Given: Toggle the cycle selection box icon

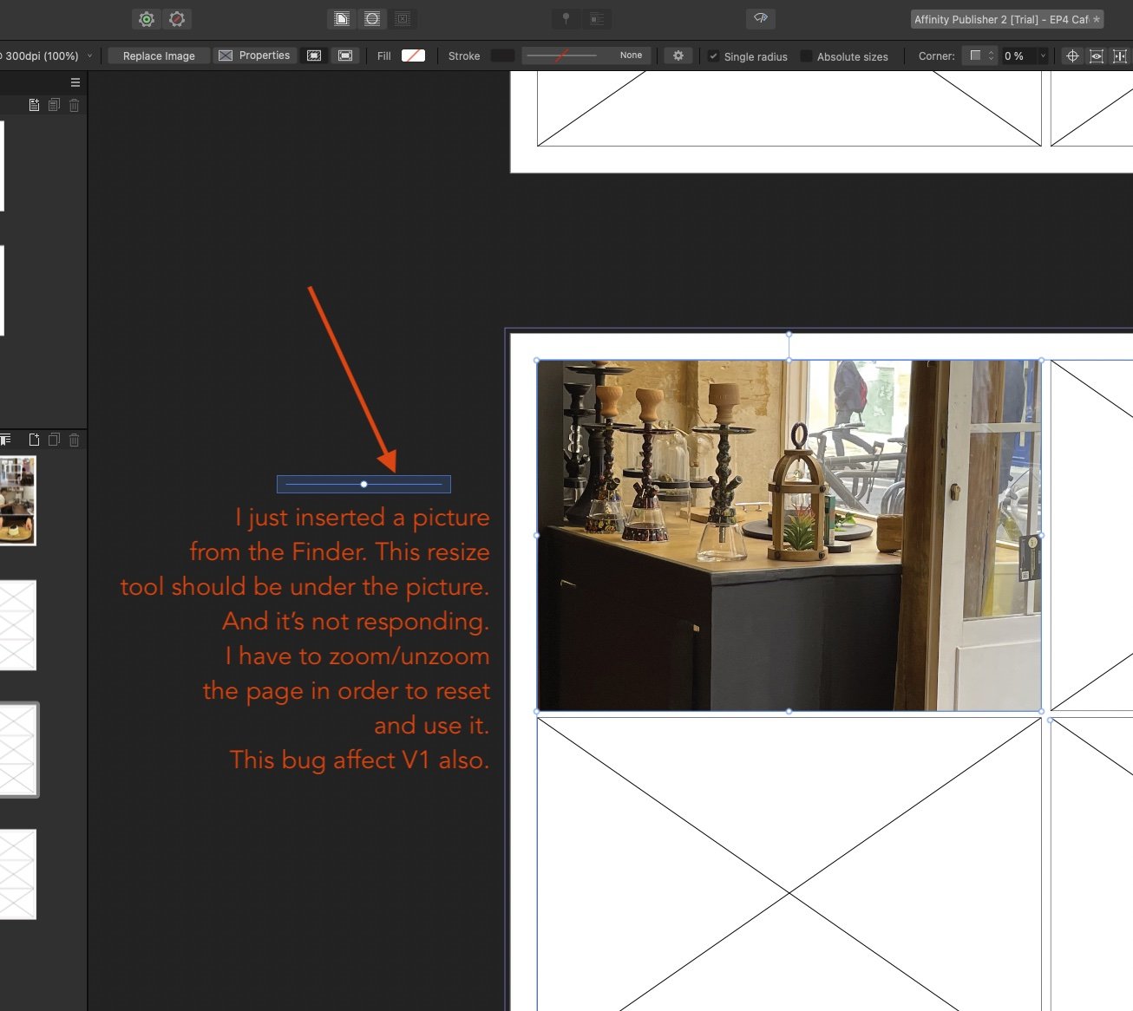Looking at the screenshot, I should pos(1096,55).
